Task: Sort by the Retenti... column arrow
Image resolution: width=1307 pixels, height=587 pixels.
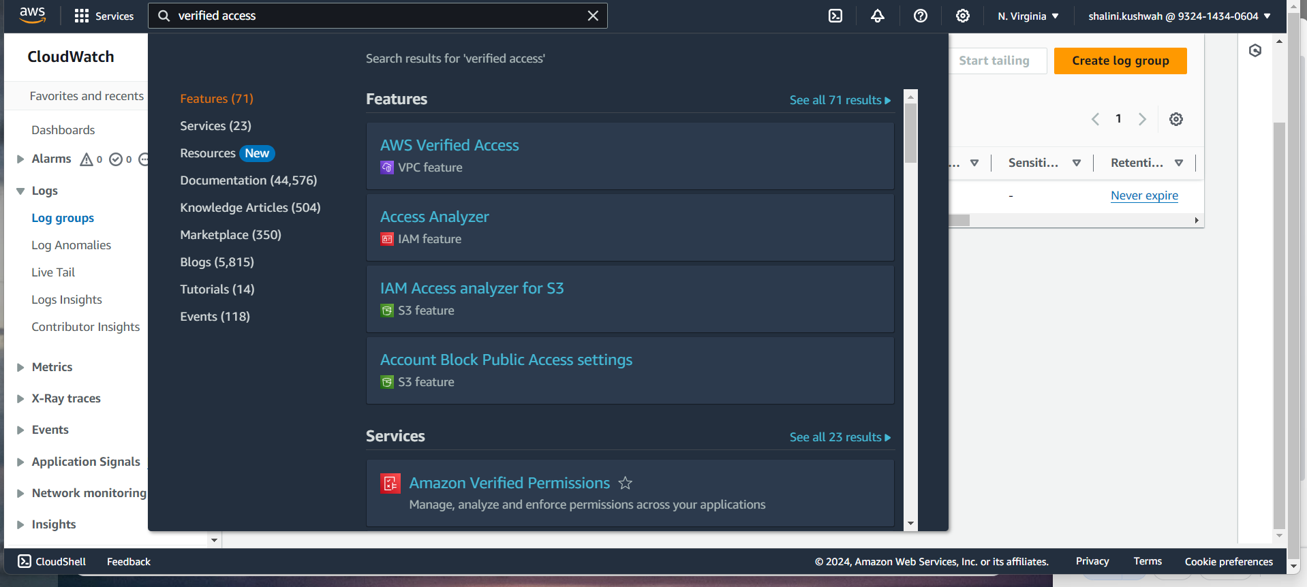Action: 1179,163
